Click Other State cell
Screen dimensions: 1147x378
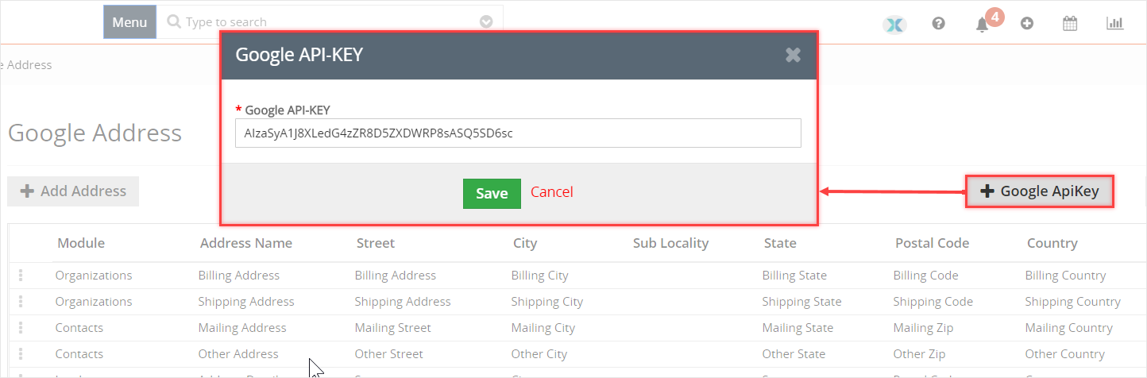(x=794, y=354)
